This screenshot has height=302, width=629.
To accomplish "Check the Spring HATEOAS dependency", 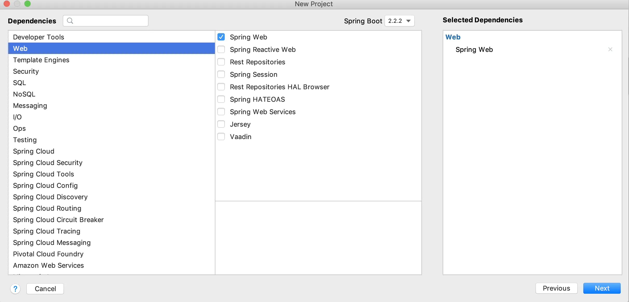I will tap(221, 99).
